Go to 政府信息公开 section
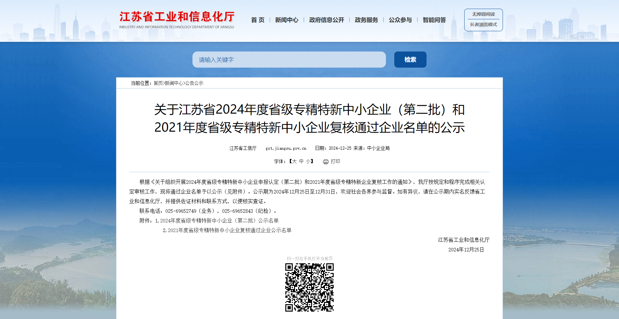 [326, 20]
